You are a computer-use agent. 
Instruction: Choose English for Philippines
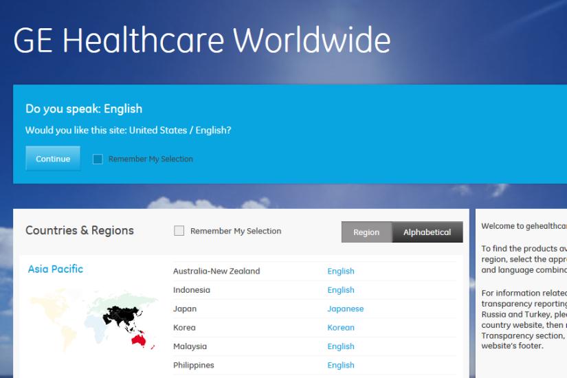(341, 366)
